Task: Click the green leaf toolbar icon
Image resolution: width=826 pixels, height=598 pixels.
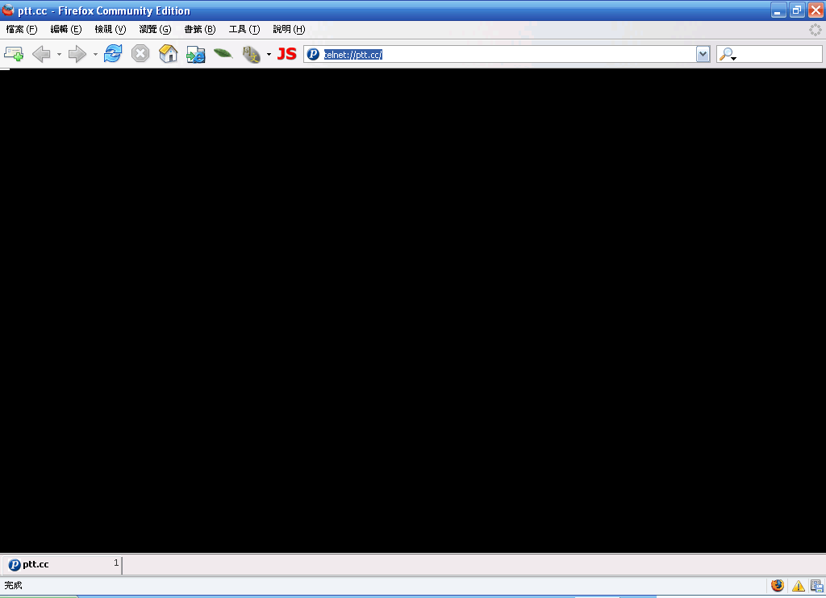Action: click(x=223, y=54)
